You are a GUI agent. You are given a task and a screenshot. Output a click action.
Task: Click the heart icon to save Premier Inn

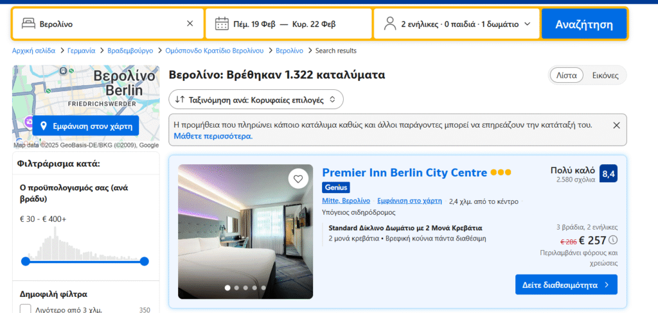pos(298,179)
